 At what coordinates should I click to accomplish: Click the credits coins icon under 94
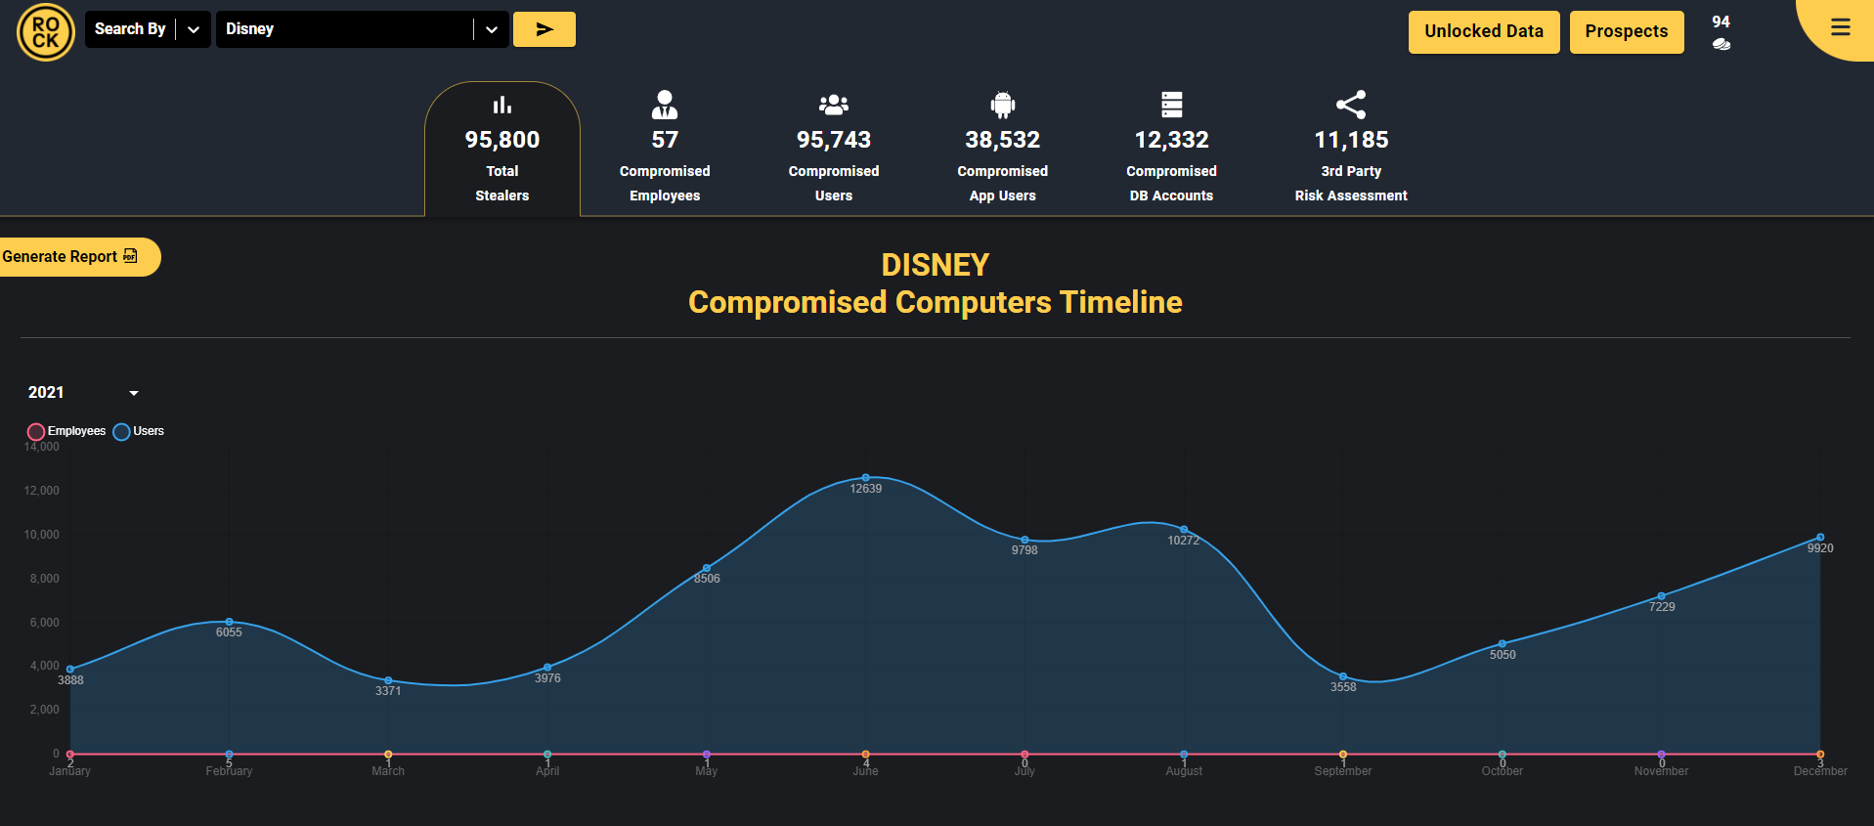[1721, 44]
